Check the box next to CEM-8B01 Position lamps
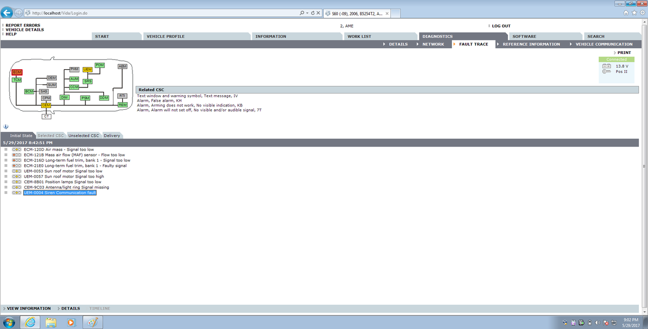The width and height of the screenshot is (648, 329). tap(6, 182)
